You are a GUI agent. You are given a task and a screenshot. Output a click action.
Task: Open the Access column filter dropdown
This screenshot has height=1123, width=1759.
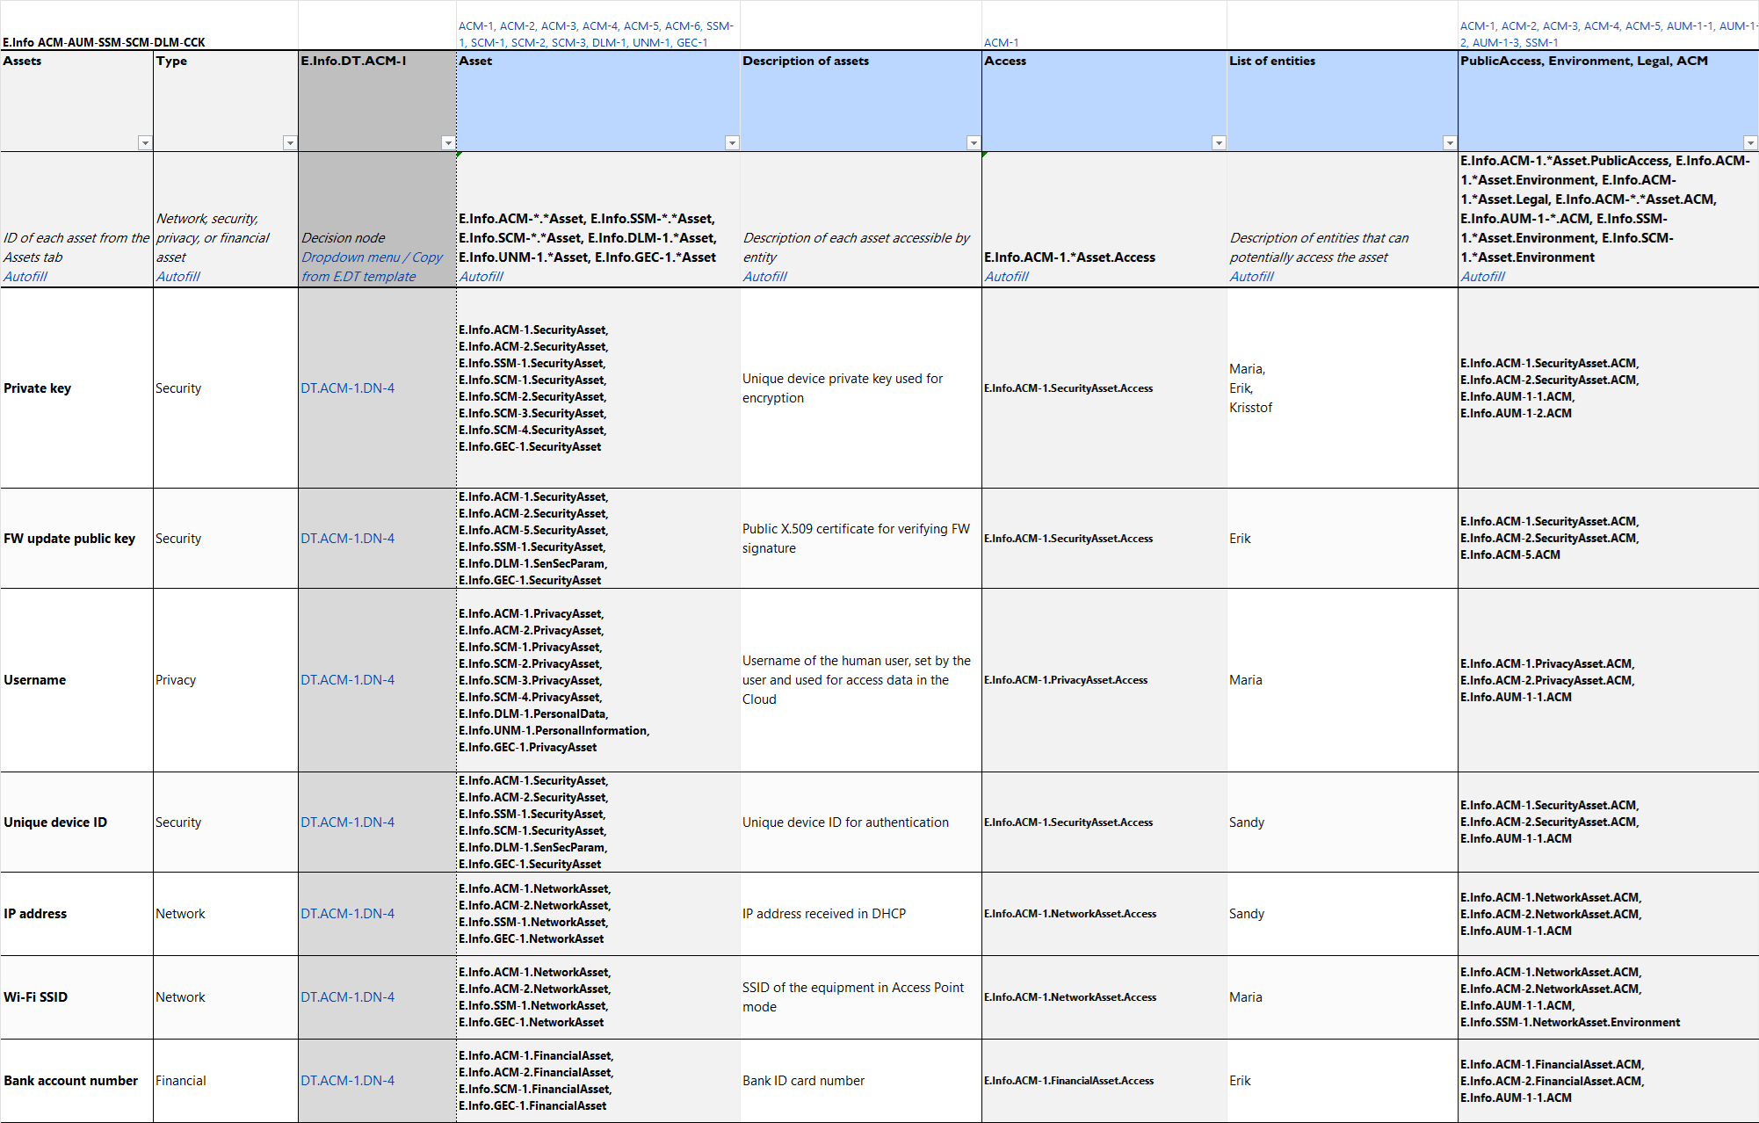tap(1219, 142)
